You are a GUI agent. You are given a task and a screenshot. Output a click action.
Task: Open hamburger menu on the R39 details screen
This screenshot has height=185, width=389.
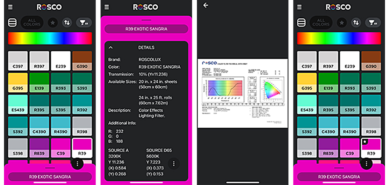click(107, 7)
